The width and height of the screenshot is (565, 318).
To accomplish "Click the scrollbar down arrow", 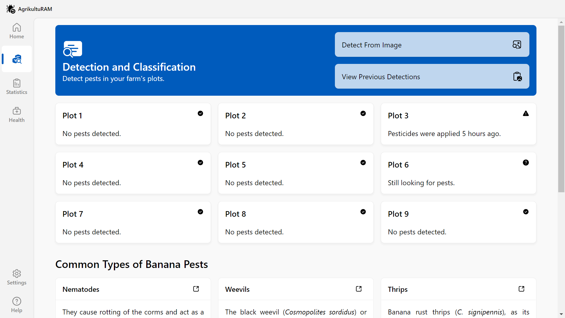I will pos(561,314).
